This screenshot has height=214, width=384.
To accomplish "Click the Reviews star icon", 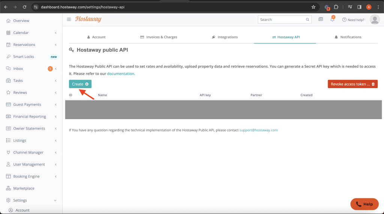I will [x=8, y=93].
